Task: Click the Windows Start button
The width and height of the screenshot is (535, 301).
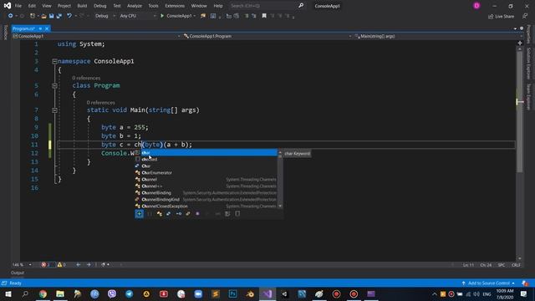Action: pos(8,293)
